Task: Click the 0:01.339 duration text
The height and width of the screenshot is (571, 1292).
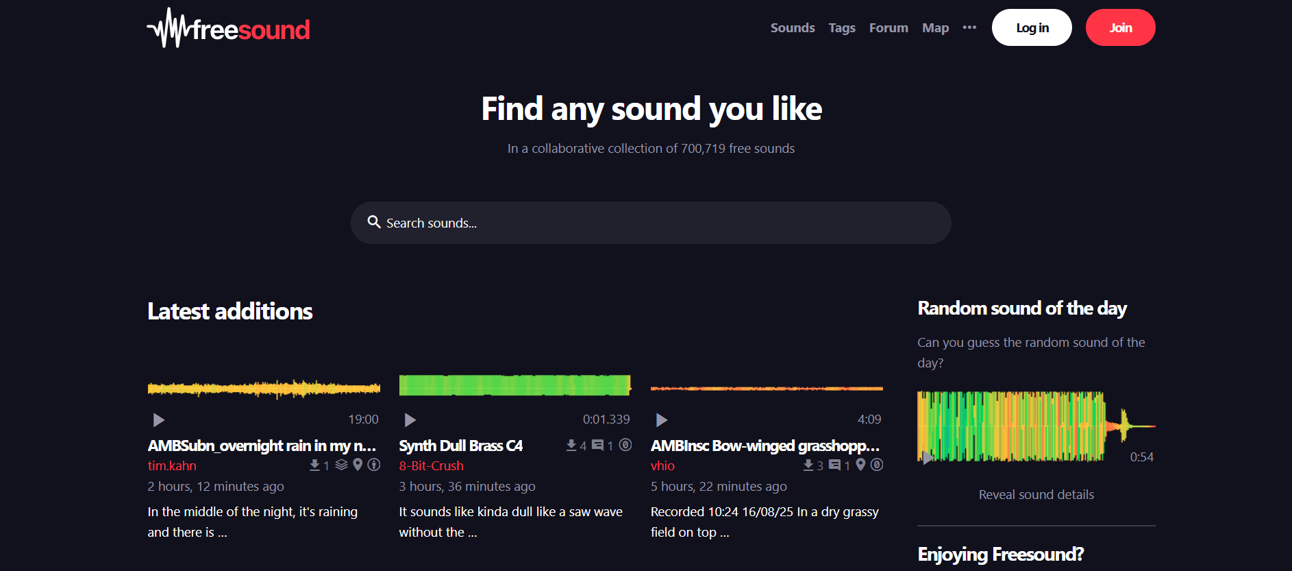Action: [x=606, y=419]
